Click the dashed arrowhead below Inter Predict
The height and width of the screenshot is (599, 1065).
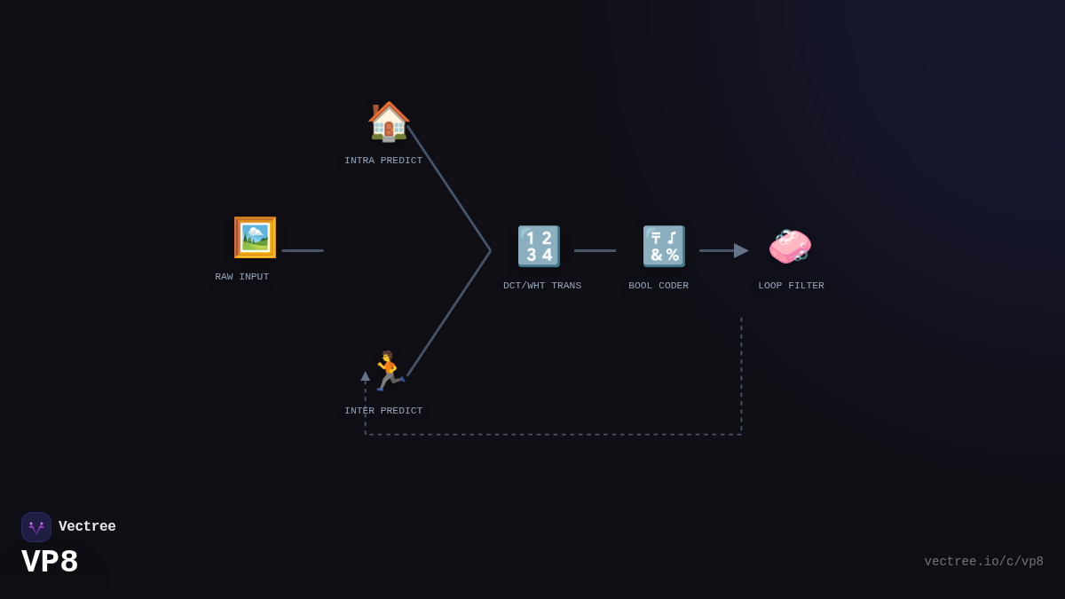pyautogui.click(x=366, y=376)
